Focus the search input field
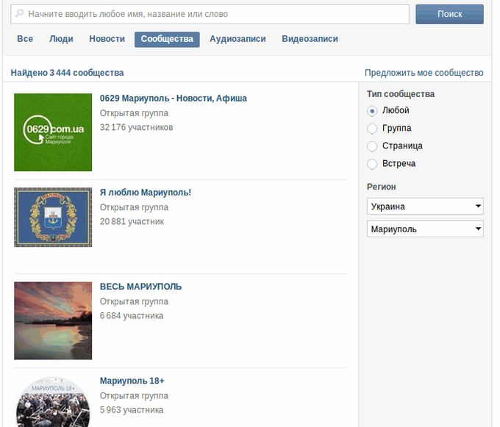This screenshot has height=427, width=500. tap(210, 14)
